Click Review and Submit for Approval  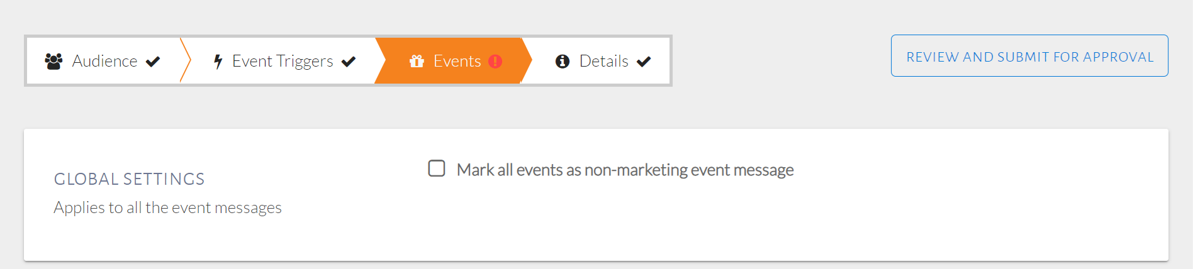point(1029,56)
